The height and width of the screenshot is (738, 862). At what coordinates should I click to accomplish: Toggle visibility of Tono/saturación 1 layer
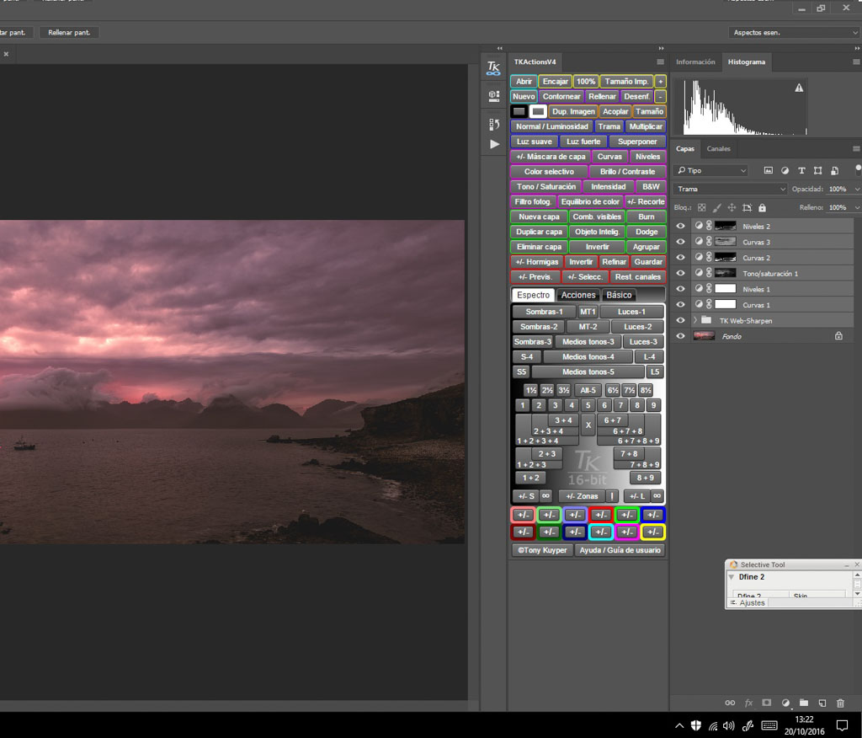pos(680,274)
